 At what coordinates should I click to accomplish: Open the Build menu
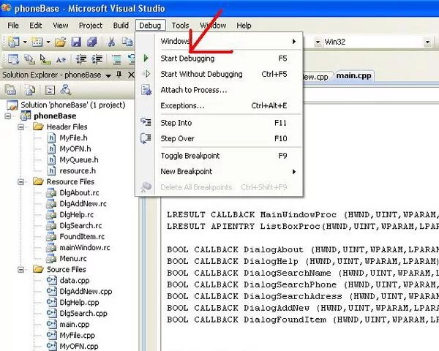click(121, 26)
